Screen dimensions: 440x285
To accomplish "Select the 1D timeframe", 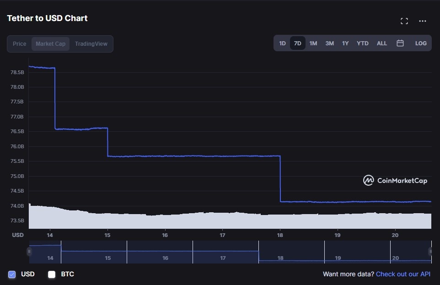I will point(282,43).
